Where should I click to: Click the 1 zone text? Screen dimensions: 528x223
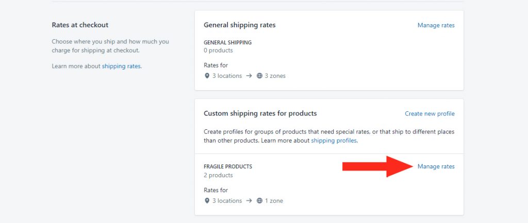pos(274,201)
